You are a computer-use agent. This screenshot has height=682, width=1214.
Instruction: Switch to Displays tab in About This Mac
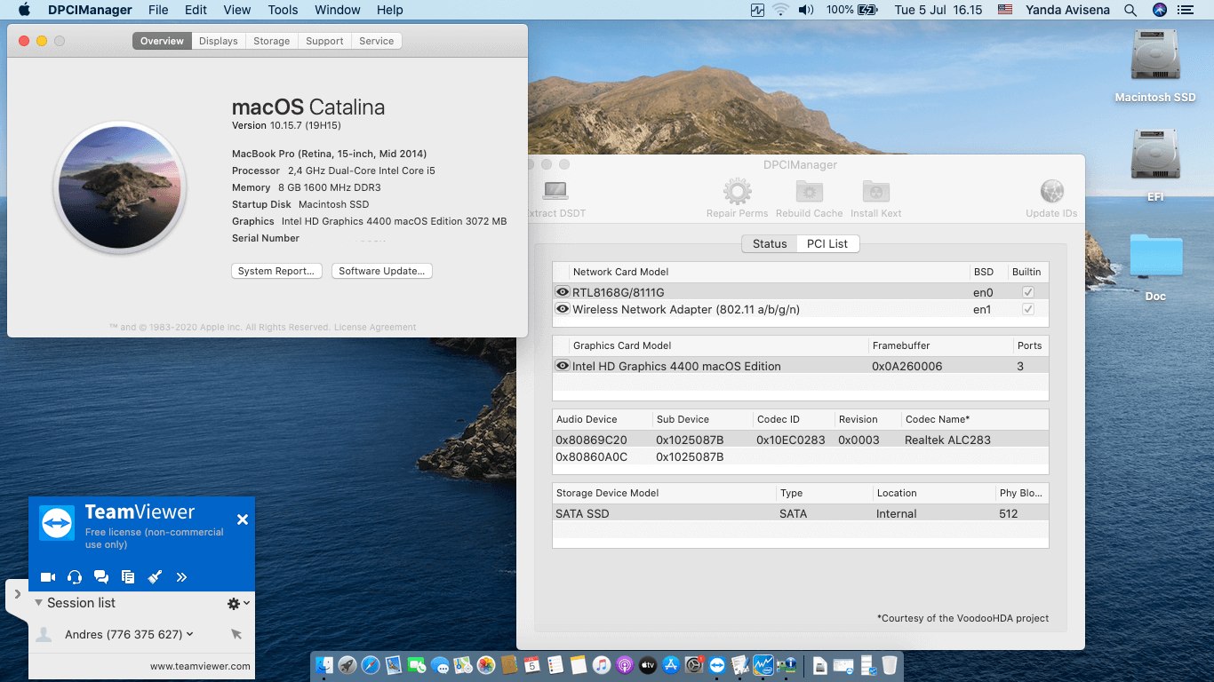[x=219, y=41]
